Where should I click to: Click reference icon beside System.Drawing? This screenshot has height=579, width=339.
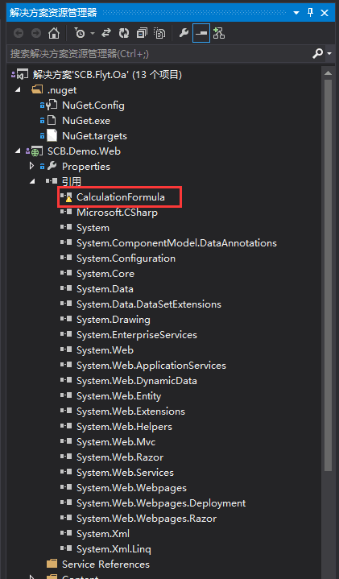66,320
